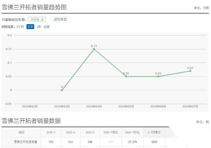211x148 pixels.
Task: Click the 项目 column header
Action: click(x=21, y=133)
